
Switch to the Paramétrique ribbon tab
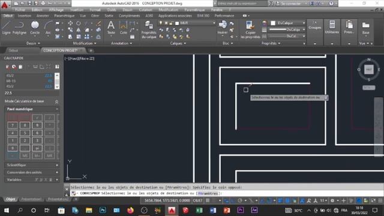click(64, 16)
